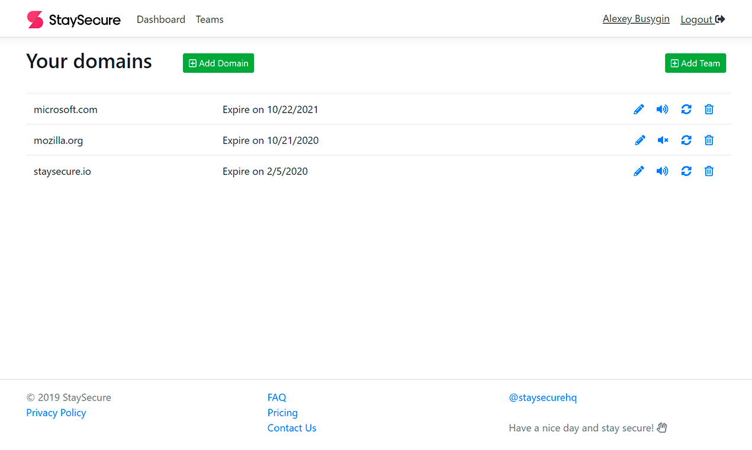Refresh the mozilla.org domain status
The image size is (752, 450).
[686, 140]
